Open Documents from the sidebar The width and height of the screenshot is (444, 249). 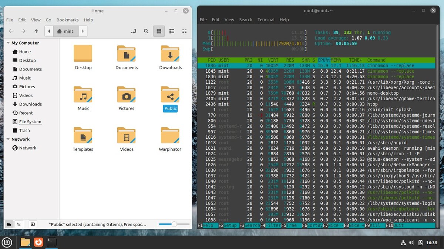pos(30,69)
